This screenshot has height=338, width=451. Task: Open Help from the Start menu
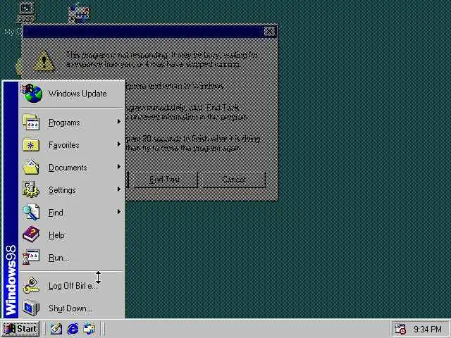72,234
